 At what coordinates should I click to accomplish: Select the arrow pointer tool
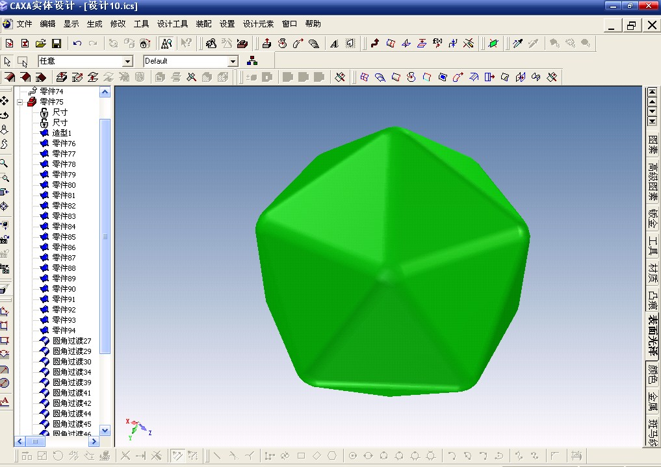click(x=7, y=61)
